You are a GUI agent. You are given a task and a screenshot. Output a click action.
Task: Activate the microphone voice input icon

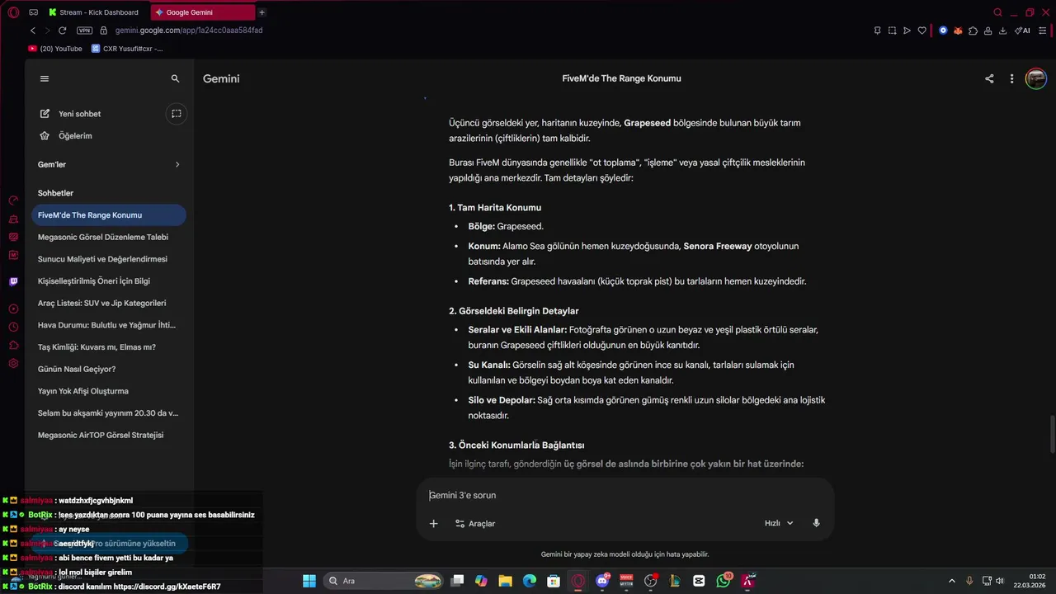coord(816,523)
